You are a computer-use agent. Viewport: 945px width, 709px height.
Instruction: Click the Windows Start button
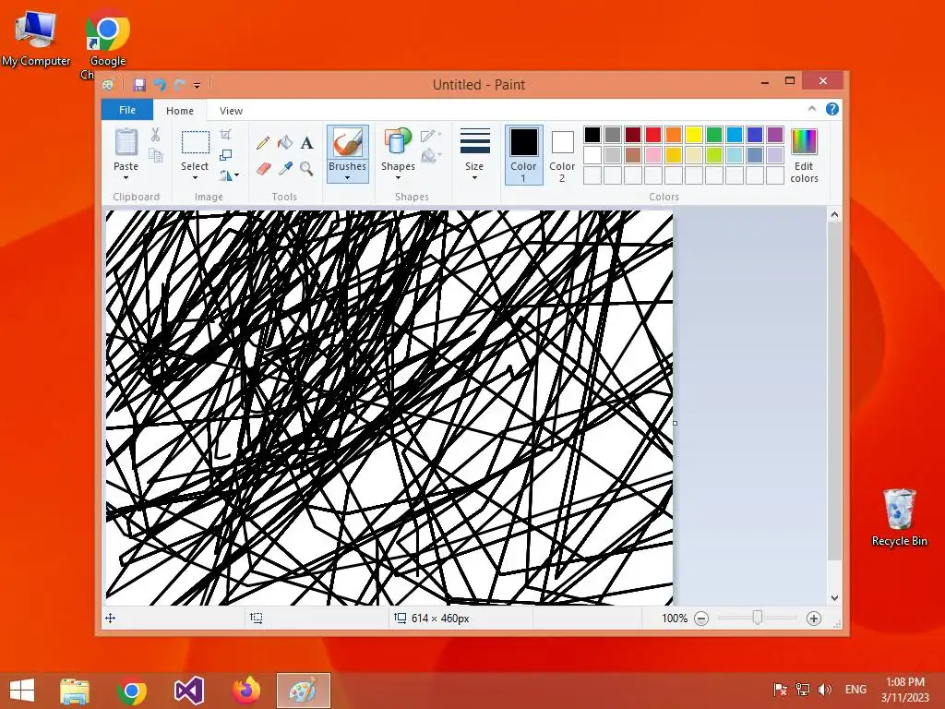coord(22,691)
